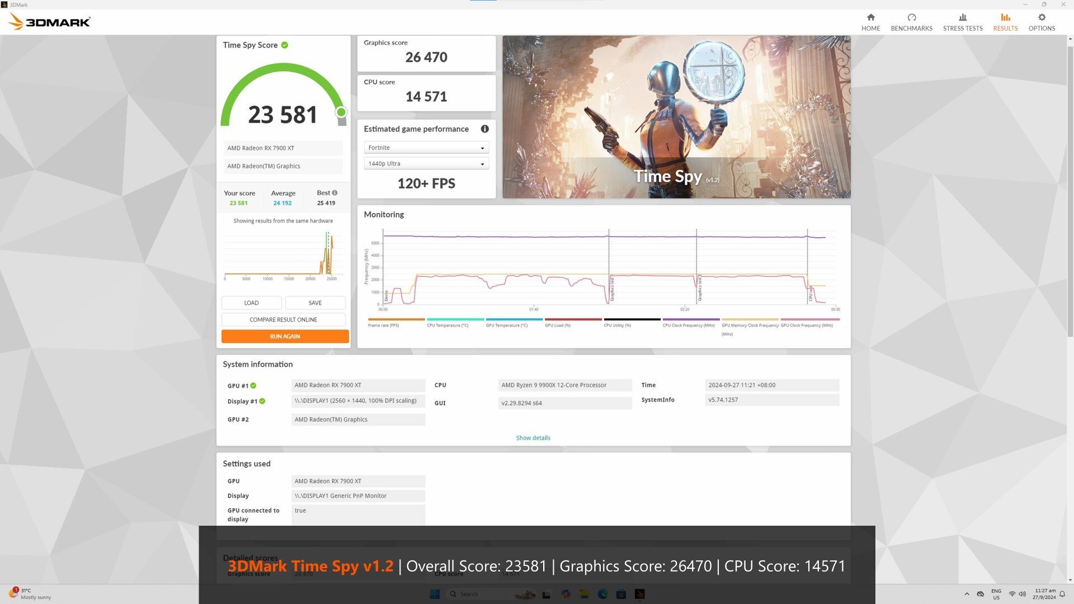Click the orange RUN AGAIN button
This screenshot has width=1074, height=604.
pos(285,337)
